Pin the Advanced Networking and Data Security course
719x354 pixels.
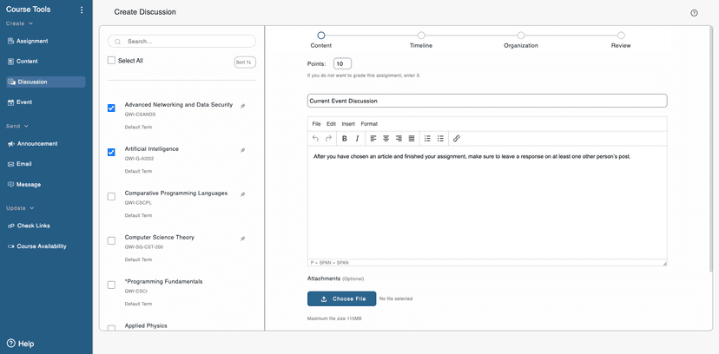click(243, 106)
